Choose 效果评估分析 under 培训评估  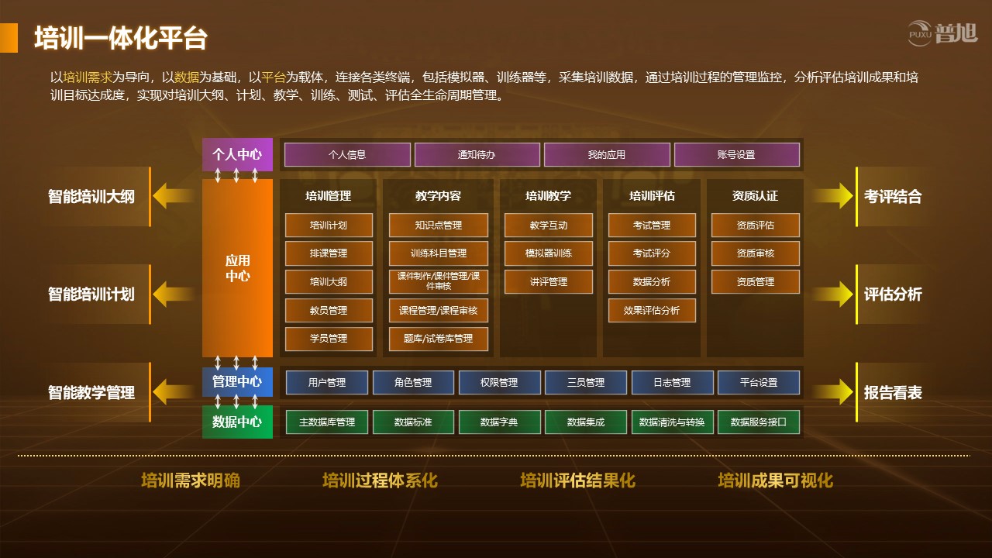pos(652,310)
